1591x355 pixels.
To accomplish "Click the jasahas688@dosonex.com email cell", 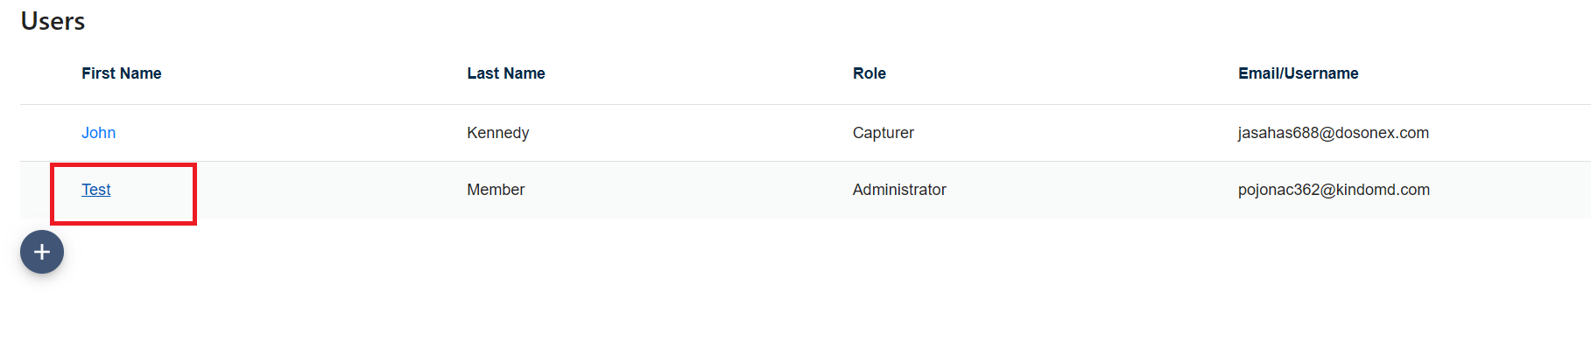I will coord(1333,133).
